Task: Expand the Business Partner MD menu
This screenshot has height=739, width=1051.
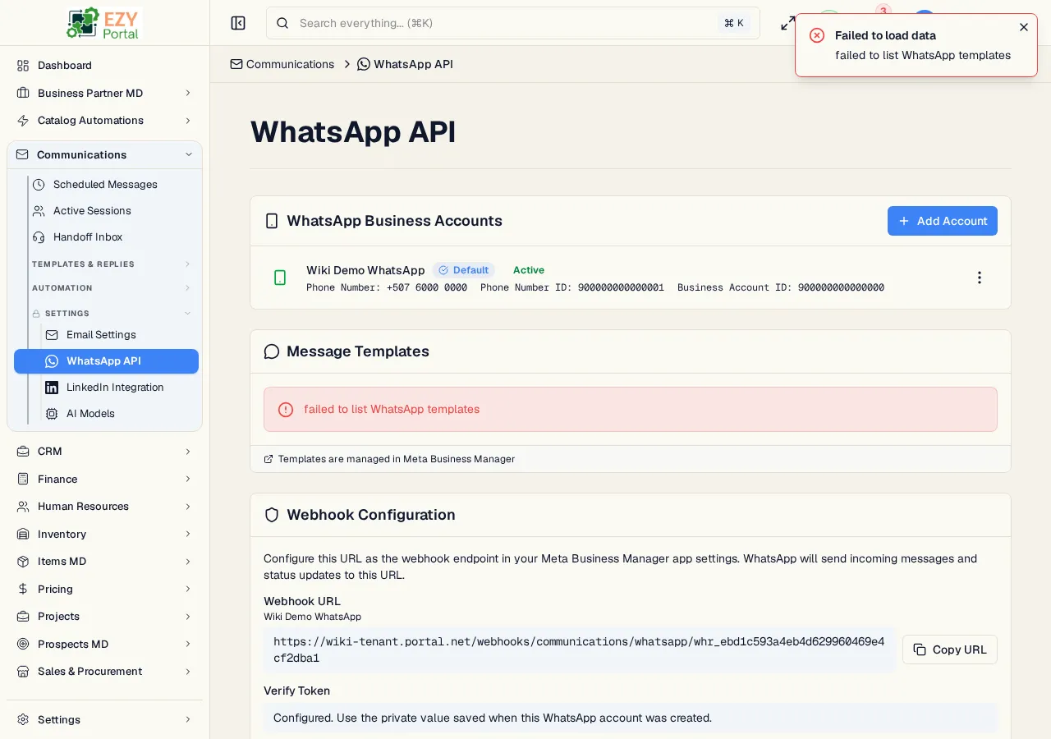Action: pyautogui.click(x=188, y=94)
